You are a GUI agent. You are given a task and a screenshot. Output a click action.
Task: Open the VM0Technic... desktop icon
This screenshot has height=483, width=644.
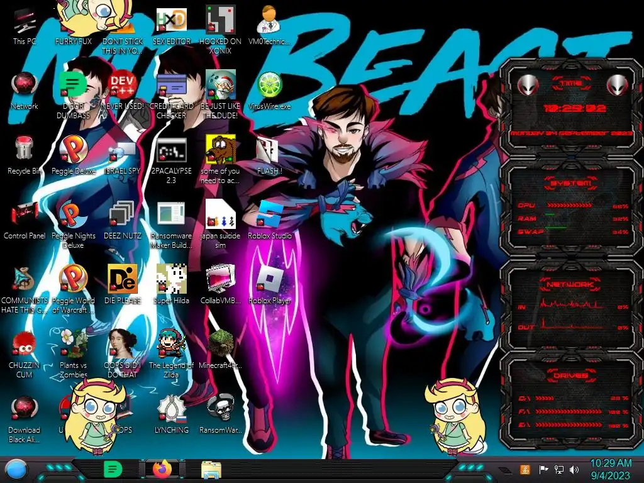pyautogui.click(x=269, y=25)
